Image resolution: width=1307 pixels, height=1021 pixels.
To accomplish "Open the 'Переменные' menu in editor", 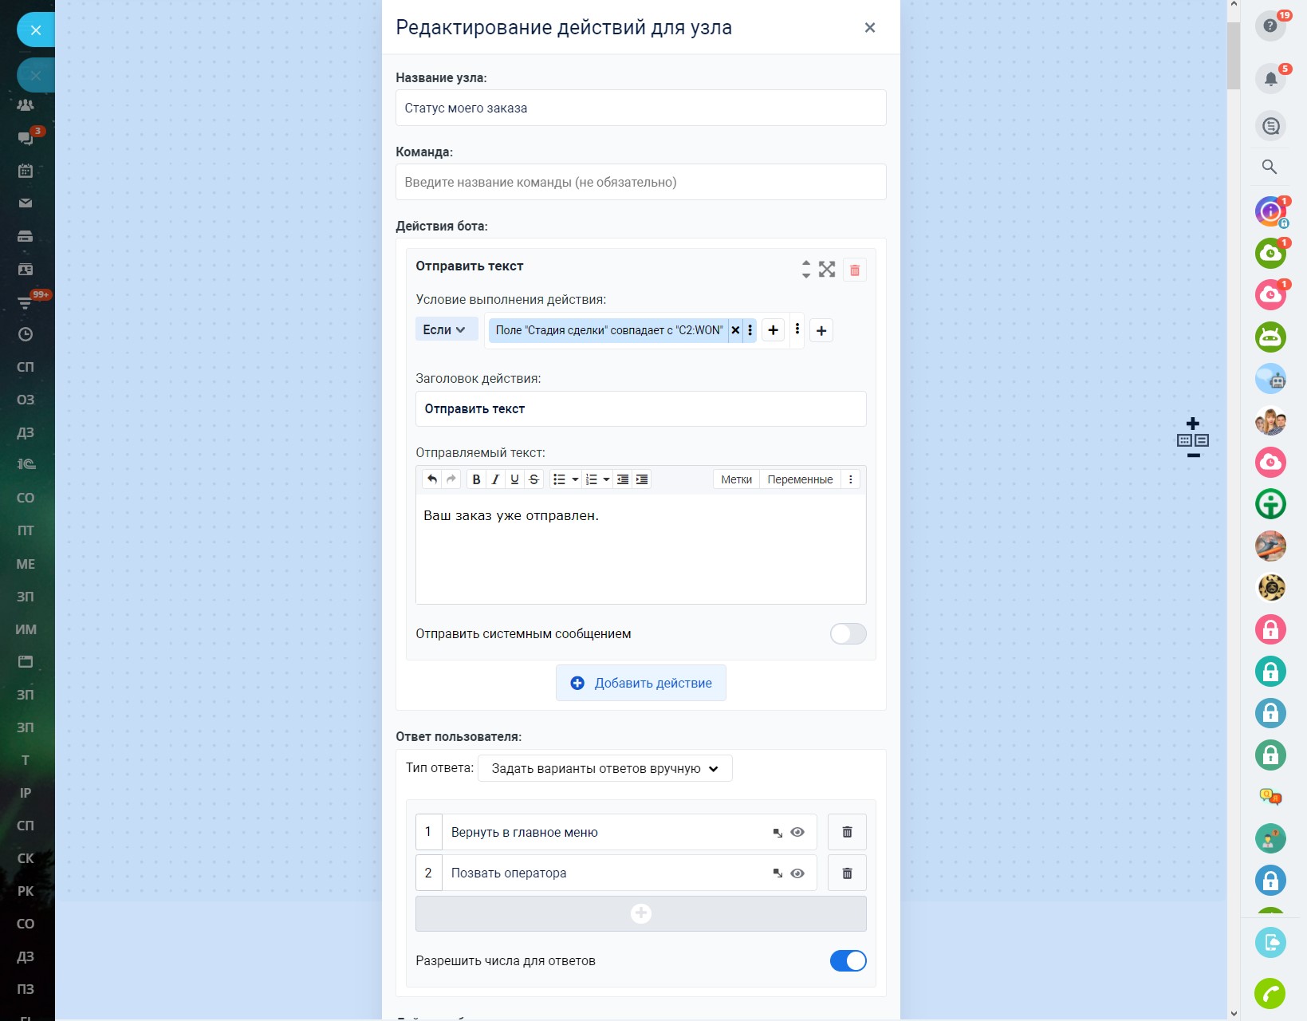I will [800, 479].
